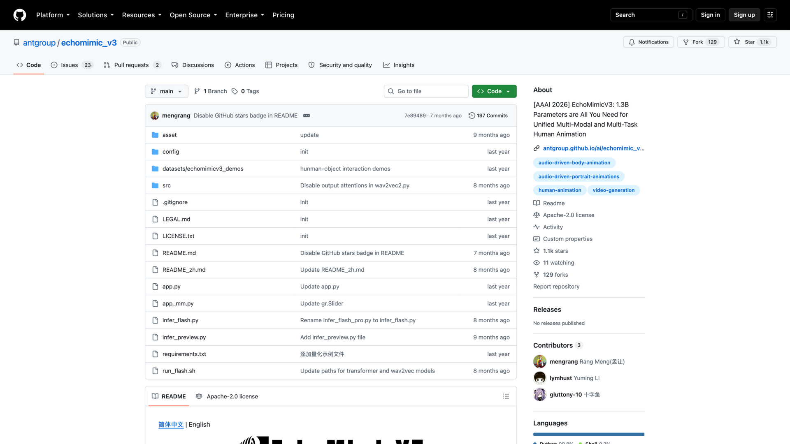Click the Report repository link
790x444 pixels.
coord(556,287)
